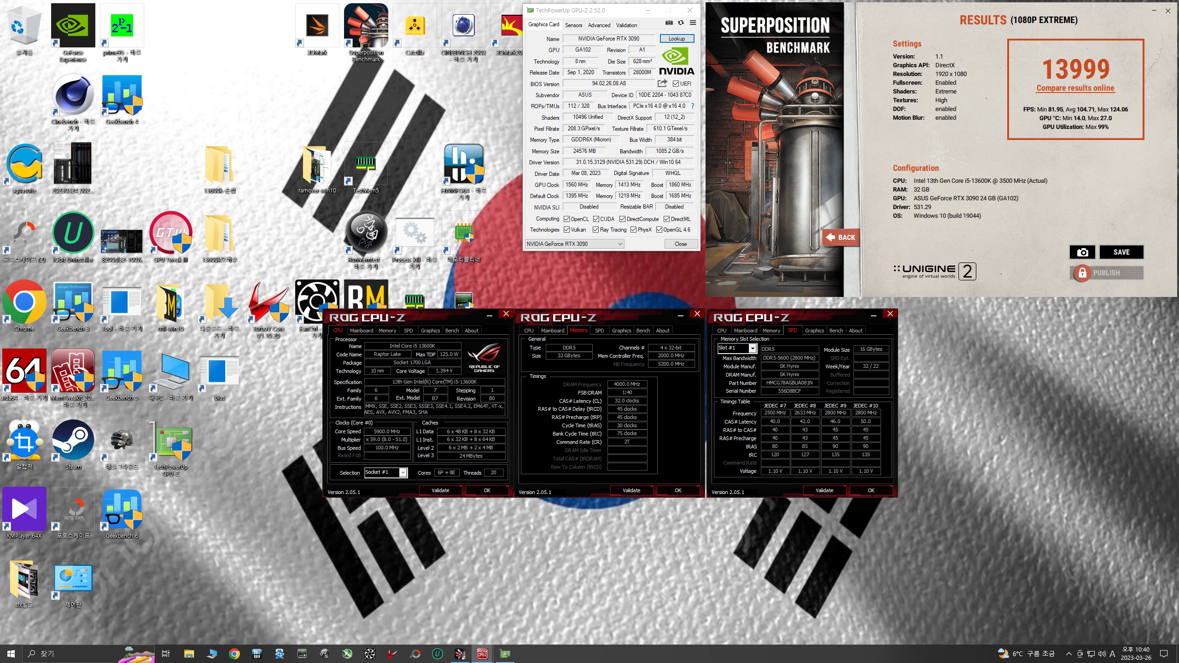Expand the NVIDIA GeForce RTX 3090 GPU dropdown
1179x663 pixels.
click(574, 244)
